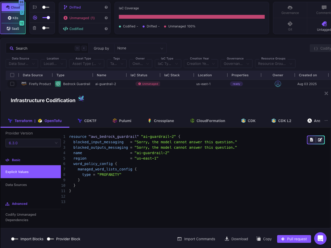Viewport: 331px width, 248px height.
Task: Toggle the deleted assets switch
Action: [46, 28]
